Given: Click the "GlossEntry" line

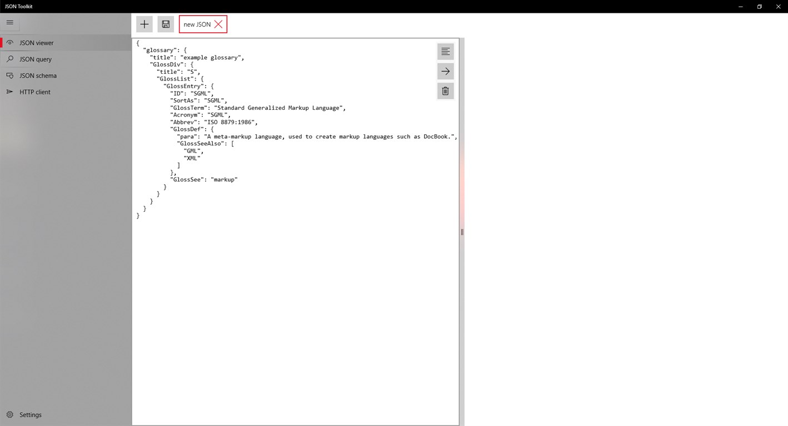Looking at the screenshot, I should [188, 86].
